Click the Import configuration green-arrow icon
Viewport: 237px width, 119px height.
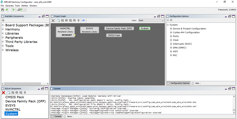click(7, 10)
